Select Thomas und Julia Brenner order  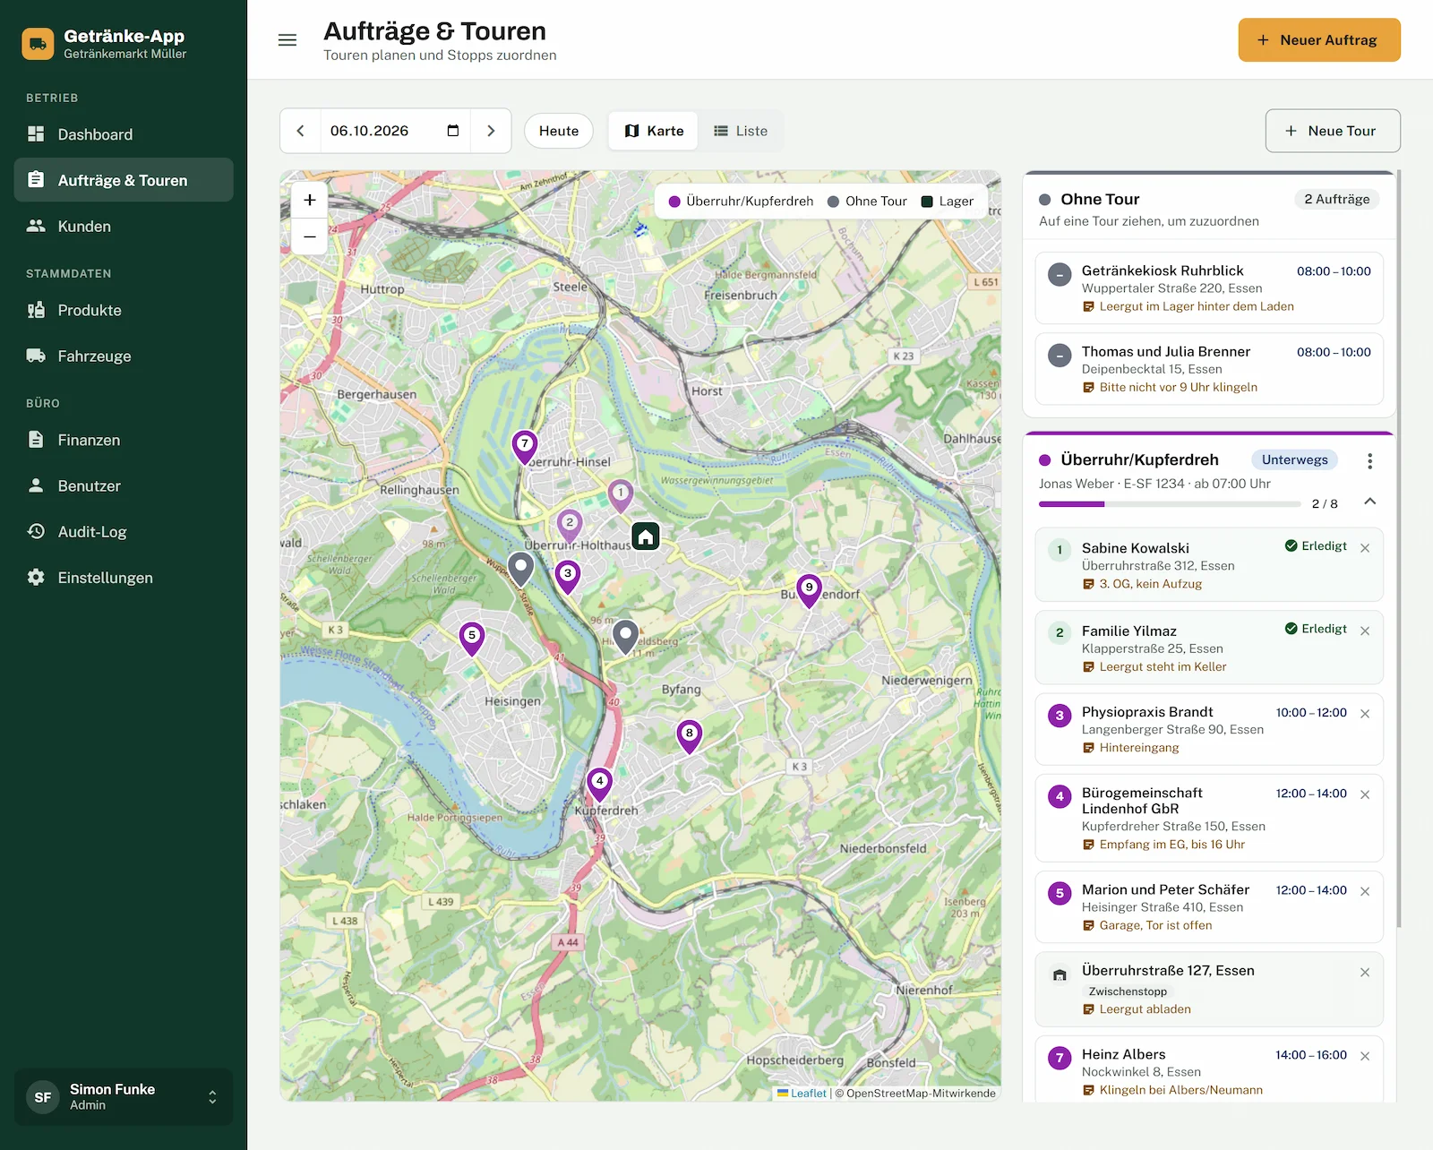click(x=1209, y=369)
